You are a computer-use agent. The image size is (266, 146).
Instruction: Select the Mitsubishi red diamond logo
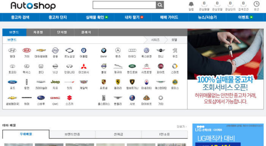click(x=84, y=66)
